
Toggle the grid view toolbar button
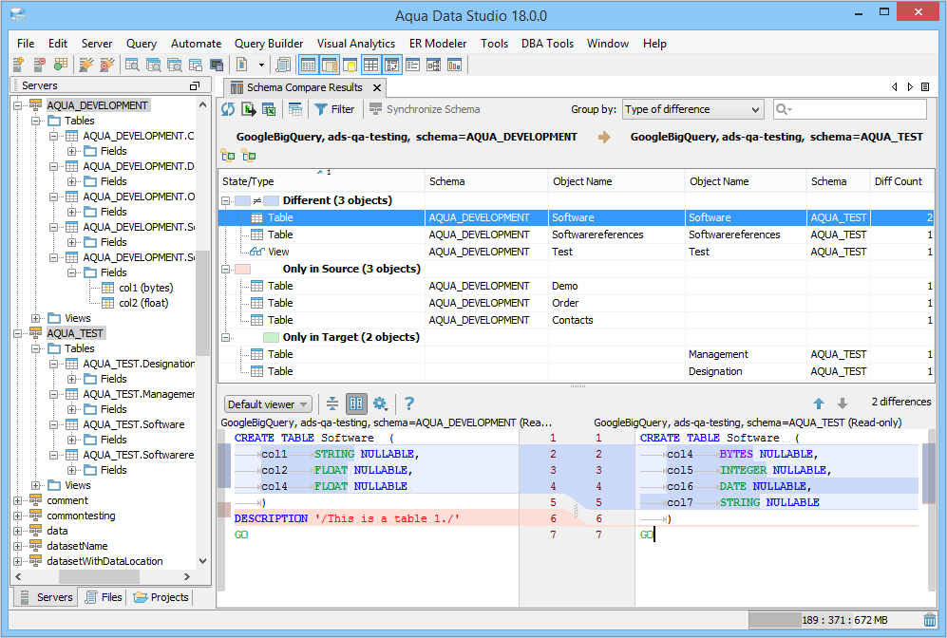click(370, 65)
